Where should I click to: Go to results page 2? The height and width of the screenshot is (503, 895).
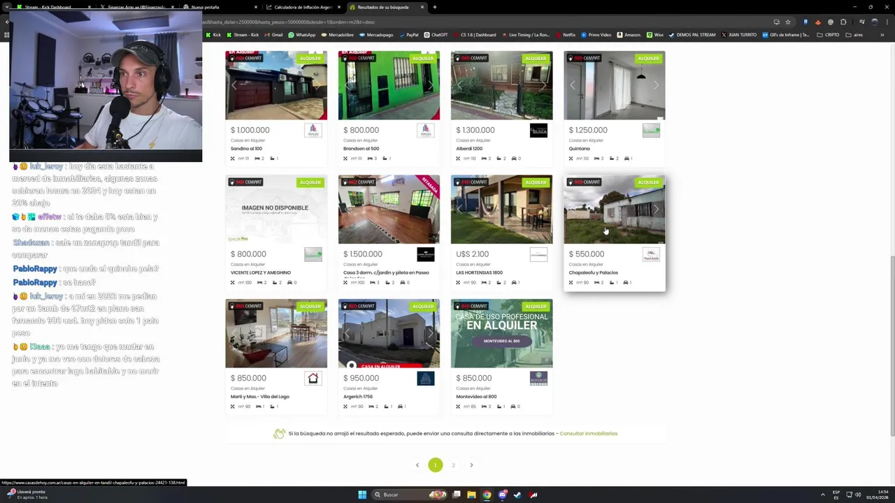point(453,465)
